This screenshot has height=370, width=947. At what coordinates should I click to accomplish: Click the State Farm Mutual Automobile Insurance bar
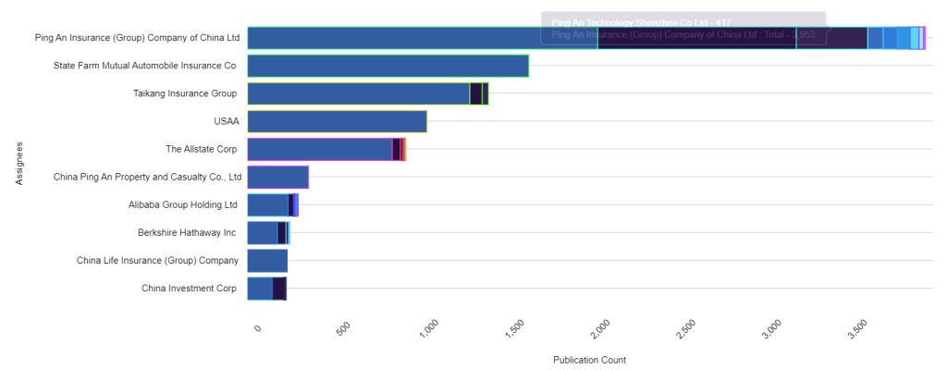(387, 66)
